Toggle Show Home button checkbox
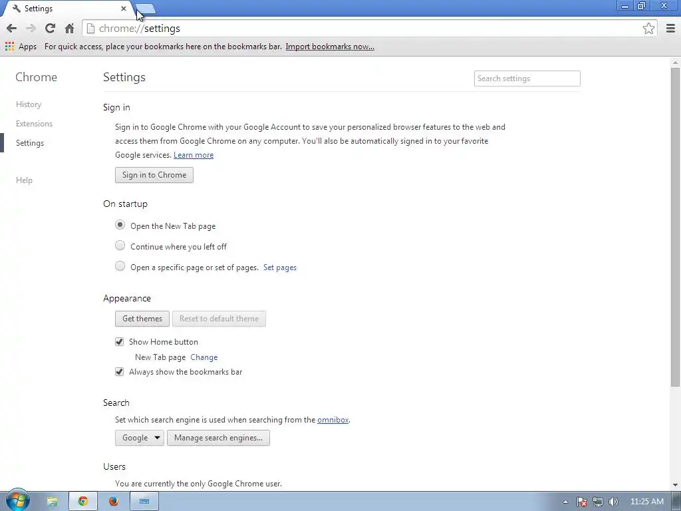681x511 pixels. point(120,342)
